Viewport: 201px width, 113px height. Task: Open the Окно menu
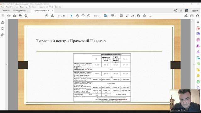click(x=51, y=7)
